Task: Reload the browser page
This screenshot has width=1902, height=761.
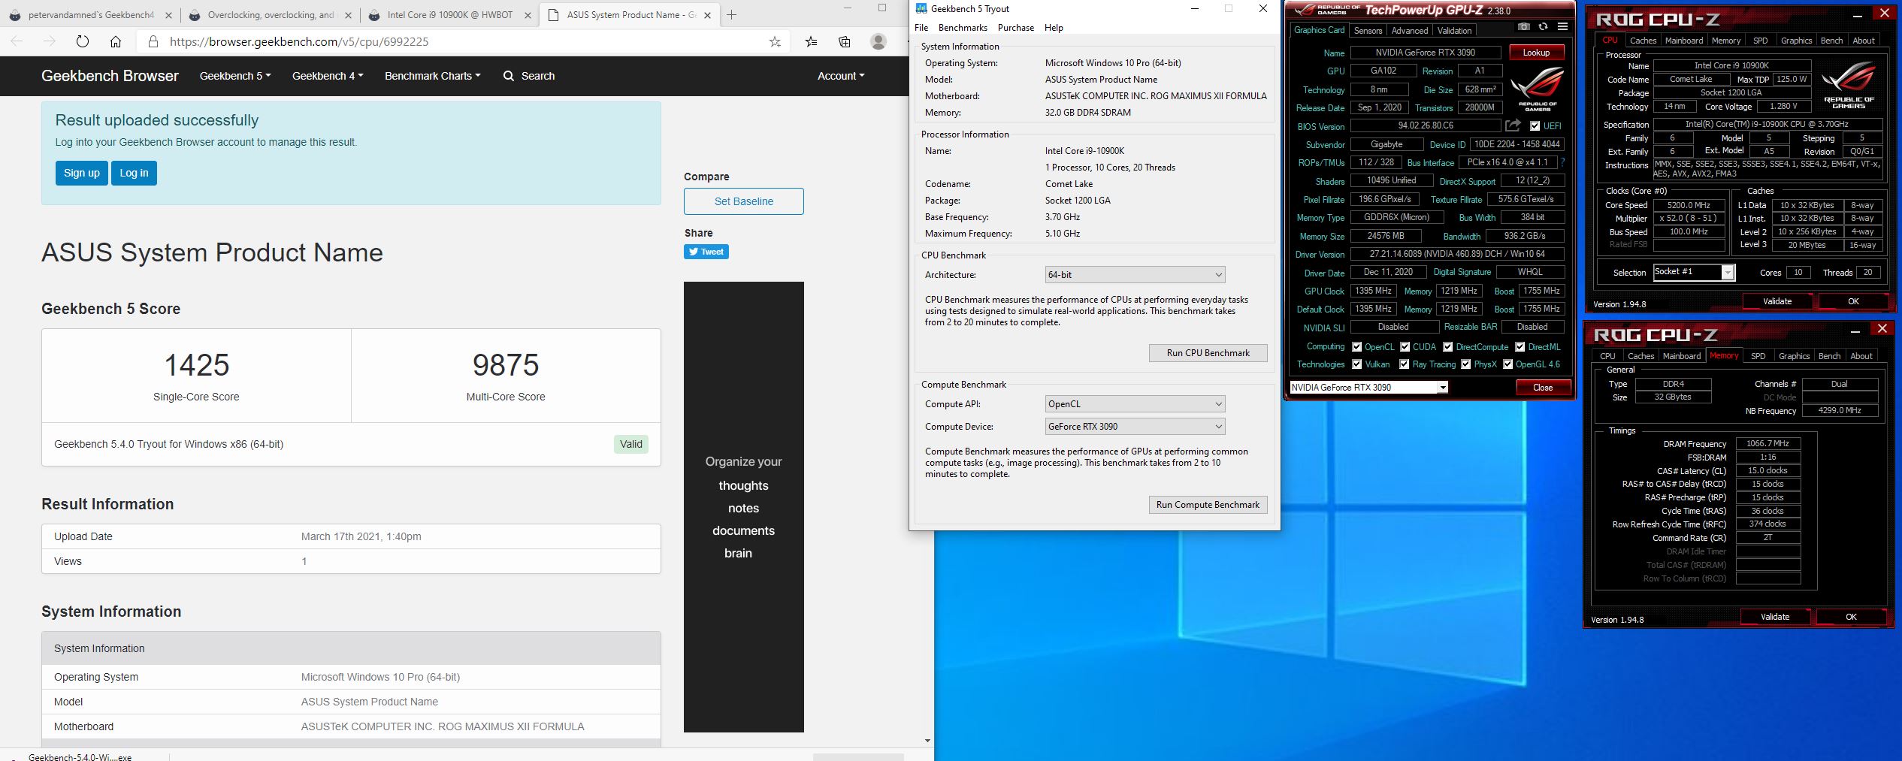Action: 83,42
